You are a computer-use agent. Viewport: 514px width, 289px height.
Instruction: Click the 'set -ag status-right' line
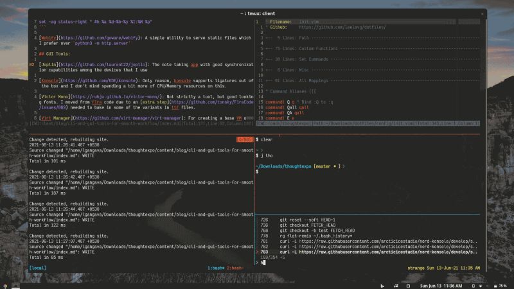click(x=95, y=22)
